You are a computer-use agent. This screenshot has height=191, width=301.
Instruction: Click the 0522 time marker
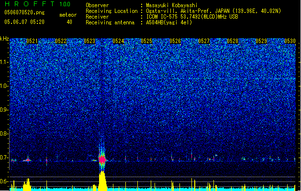61,41
